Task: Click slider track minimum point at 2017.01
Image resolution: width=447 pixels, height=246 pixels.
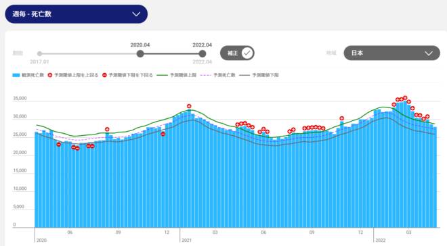Action: click(40, 53)
